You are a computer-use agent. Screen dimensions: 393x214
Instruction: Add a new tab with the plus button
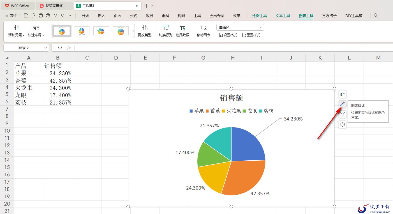[x=146, y=6]
